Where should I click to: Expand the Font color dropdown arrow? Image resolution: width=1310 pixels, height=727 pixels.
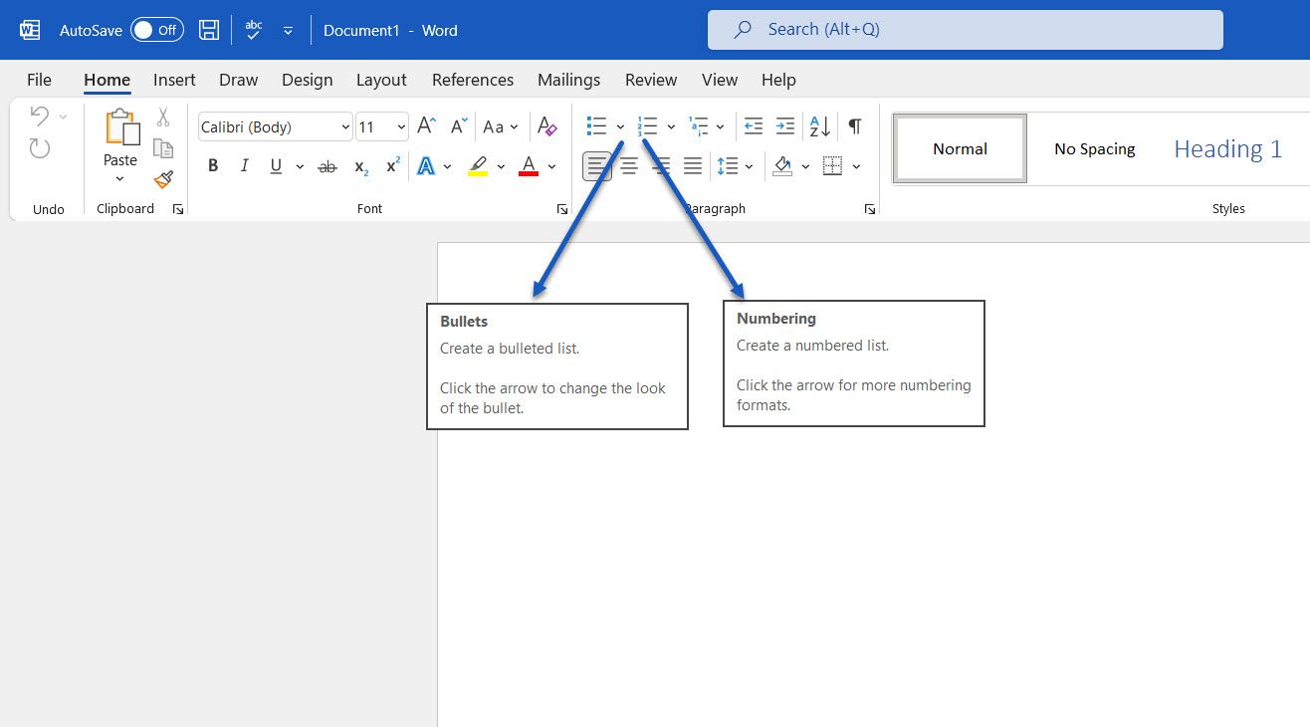[x=551, y=165]
